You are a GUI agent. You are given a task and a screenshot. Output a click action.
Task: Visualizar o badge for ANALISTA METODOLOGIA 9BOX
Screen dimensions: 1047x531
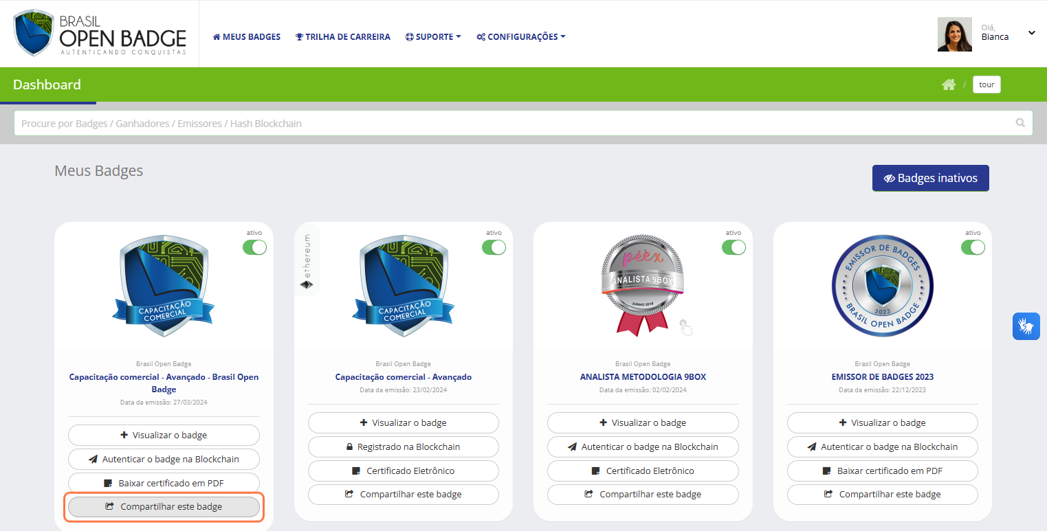(643, 422)
